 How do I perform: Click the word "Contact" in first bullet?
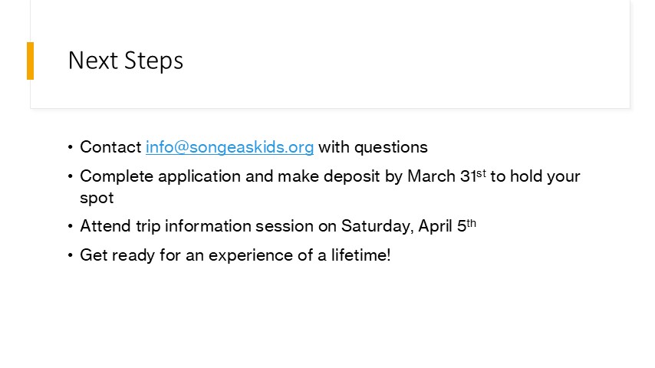pos(110,147)
